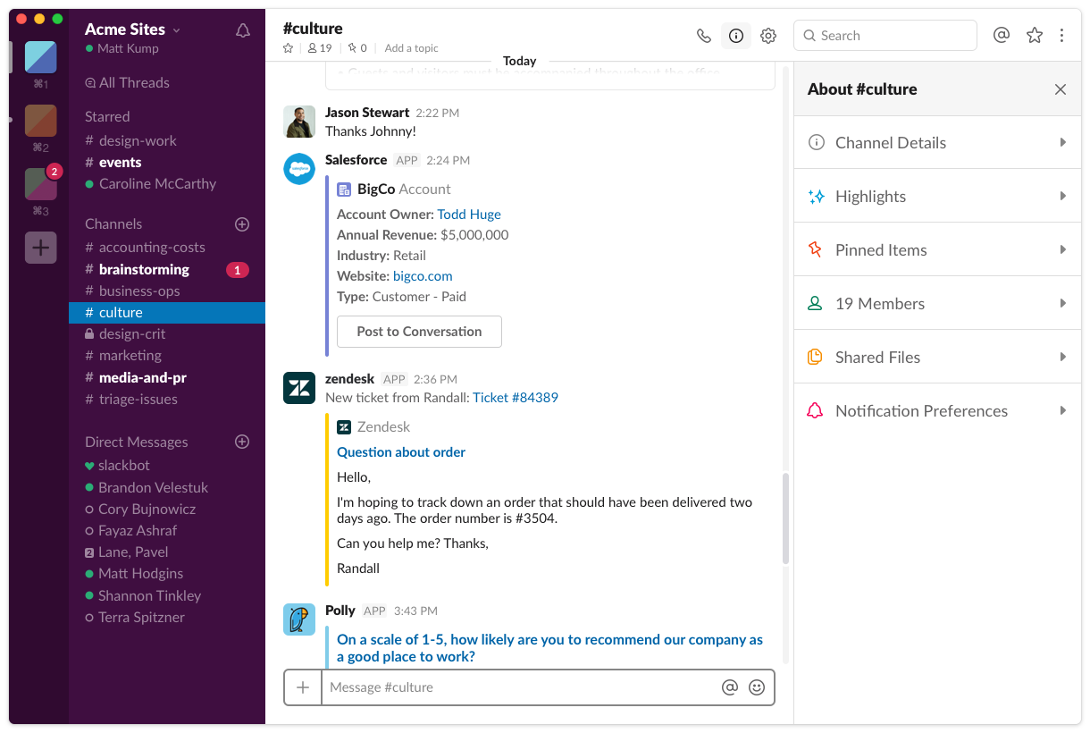
Task: Toggle the channel details info icon
Action: (735, 36)
